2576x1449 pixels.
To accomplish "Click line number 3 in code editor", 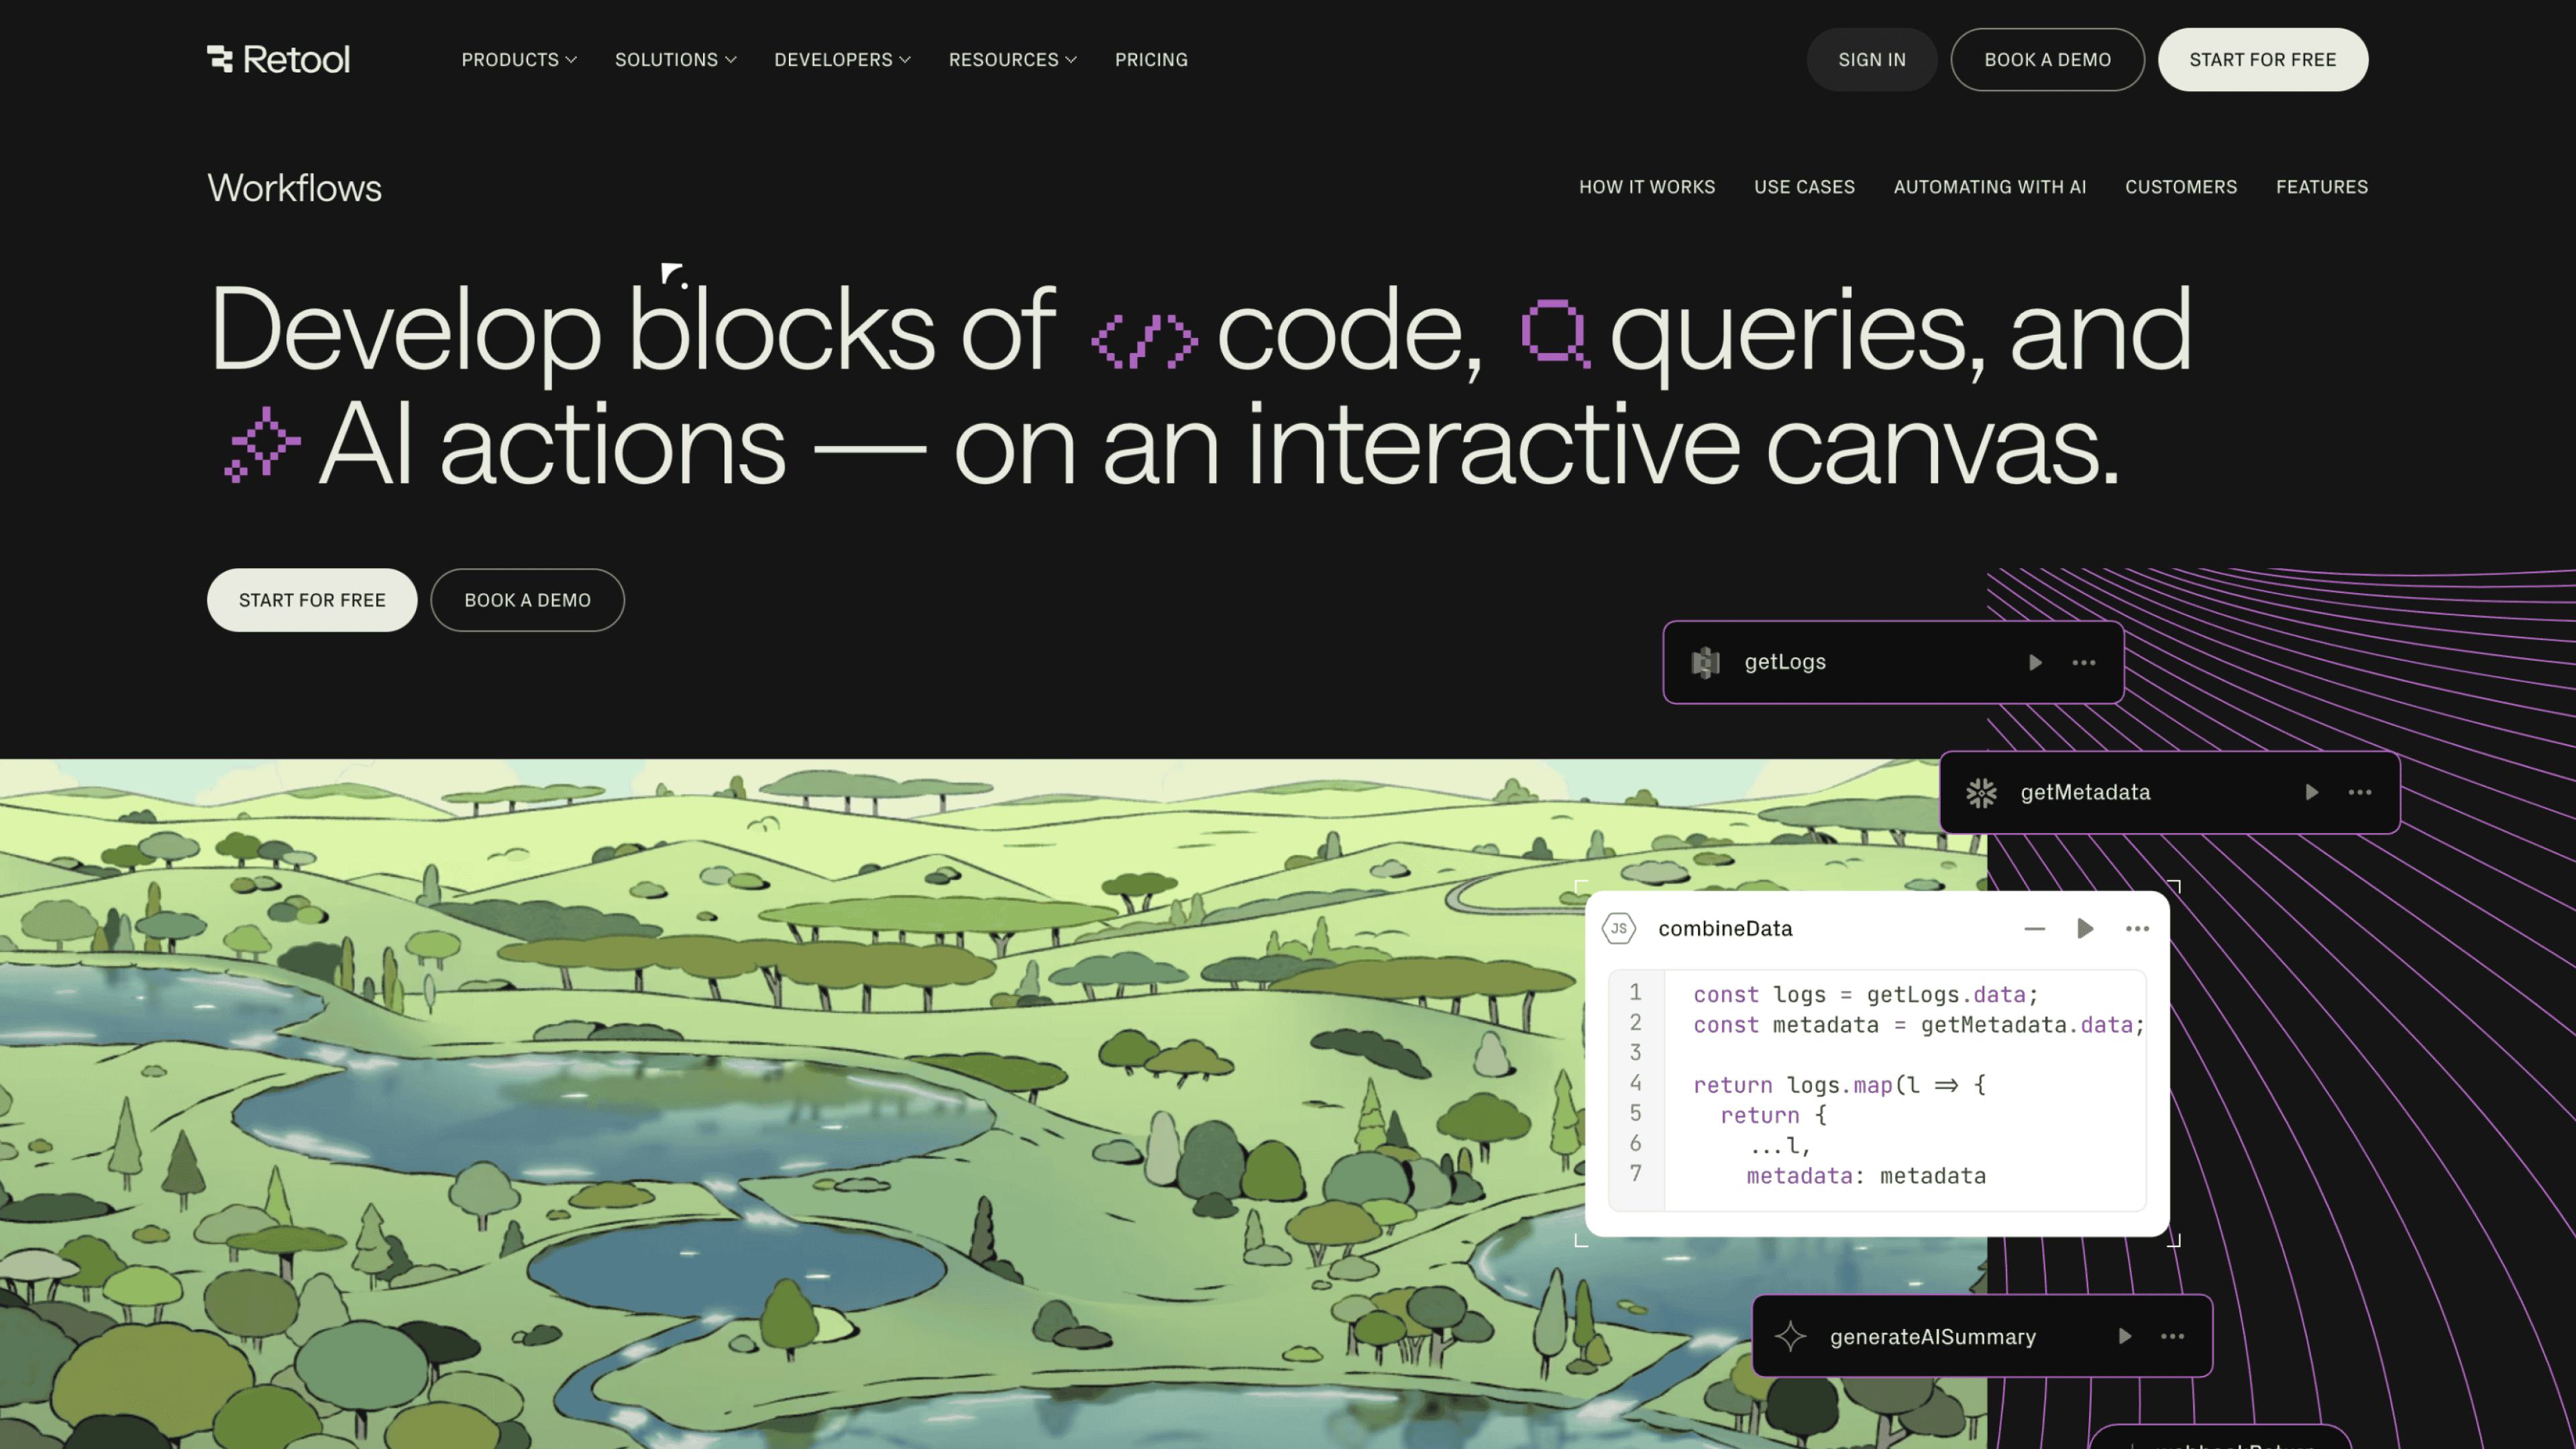I will [x=1635, y=1052].
